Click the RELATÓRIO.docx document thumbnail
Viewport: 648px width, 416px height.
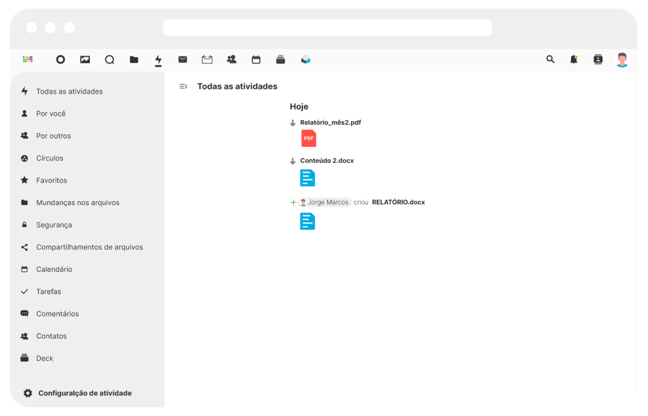pyautogui.click(x=308, y=221)
